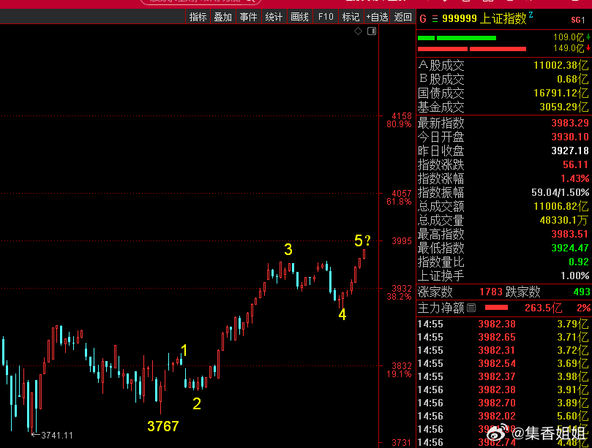This screenshot has height=448, width=592.
Task: Click the red bar beside 主力净额
Action: pos(496,308)
